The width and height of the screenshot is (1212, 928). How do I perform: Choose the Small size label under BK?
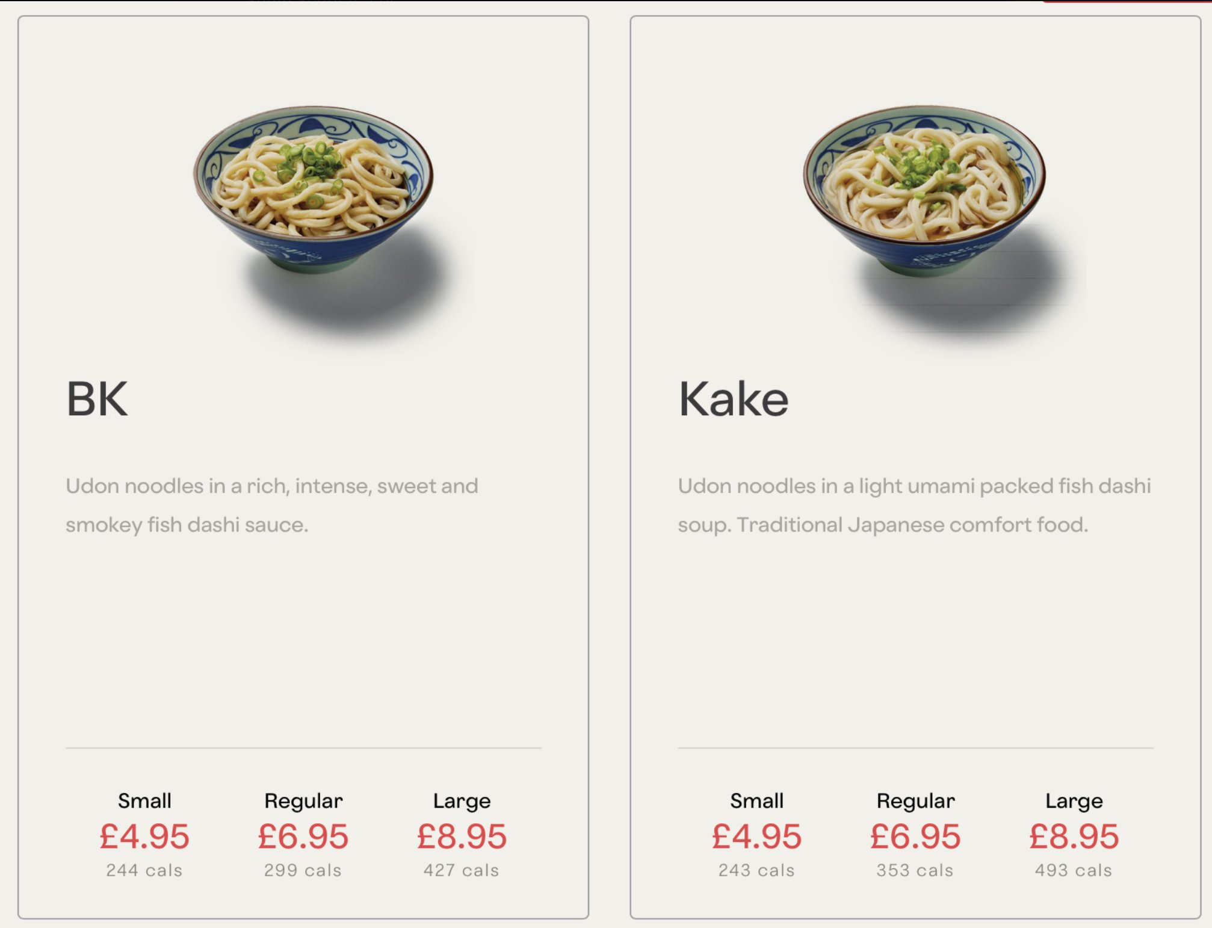[144, 800]
